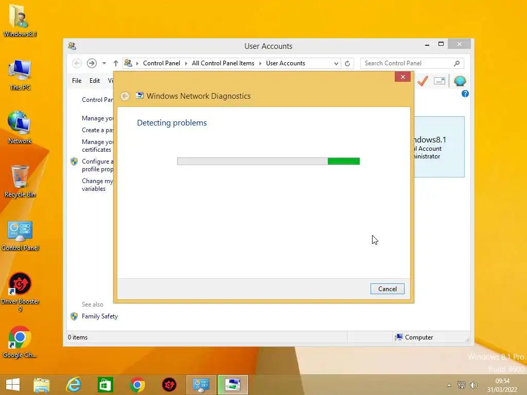Select User Accounts breadcrumb segment
This screenshot has width=527, height=395.
[x=285, y=63]
